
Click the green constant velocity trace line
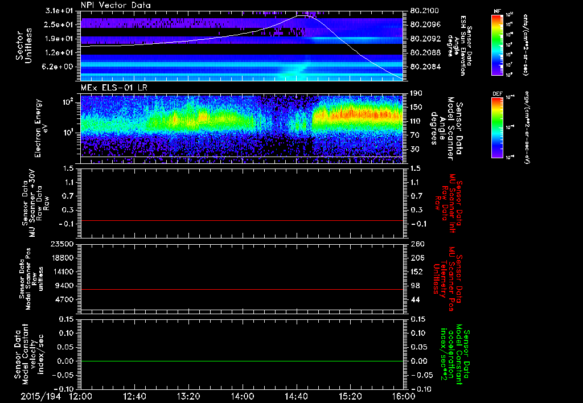(x=242, y=361)
